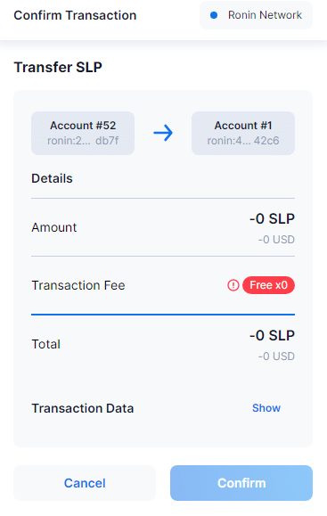Image resolution: width=327 pixels, height=516 pixels.
Task: Click the Details section heading
Action: coord(52,178)
